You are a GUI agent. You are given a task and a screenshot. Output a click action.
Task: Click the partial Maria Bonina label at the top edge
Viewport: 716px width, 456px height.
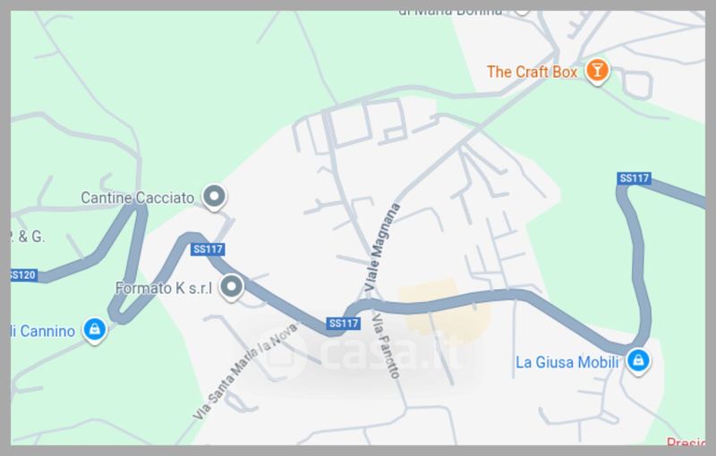pyautogui.click(x=450, y=13)
